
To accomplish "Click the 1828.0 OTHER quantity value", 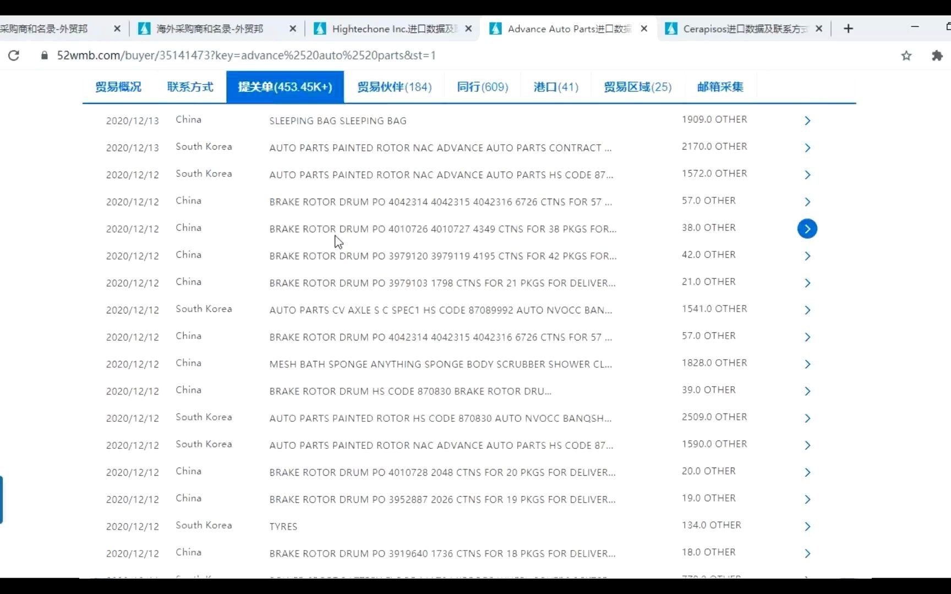I will 714,363.
